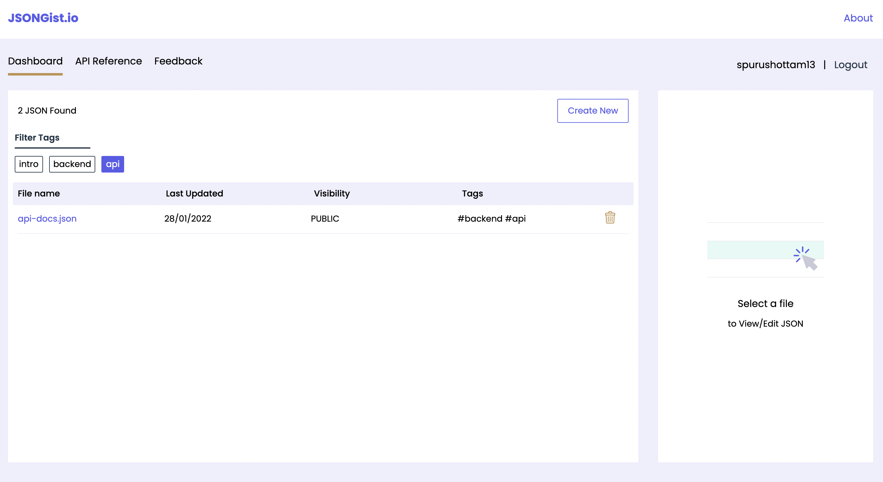
Task: Toggle the api filter tag off
Action: click(112, 164)
